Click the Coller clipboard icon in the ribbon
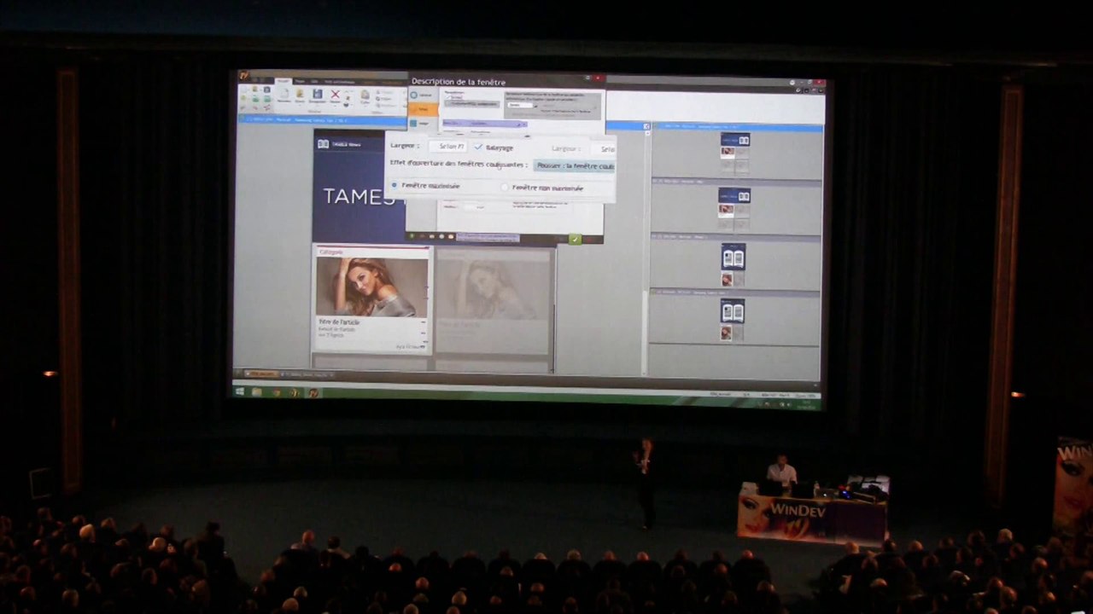The width and height of the screenshot is (1093, 614). click(x=365, y=96)
